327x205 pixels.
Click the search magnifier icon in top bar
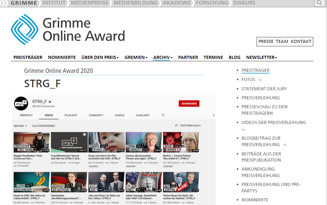point(319,3)
